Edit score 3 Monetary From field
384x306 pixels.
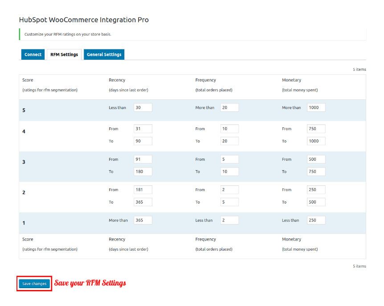pyautogui.click(x=316, y=159)
